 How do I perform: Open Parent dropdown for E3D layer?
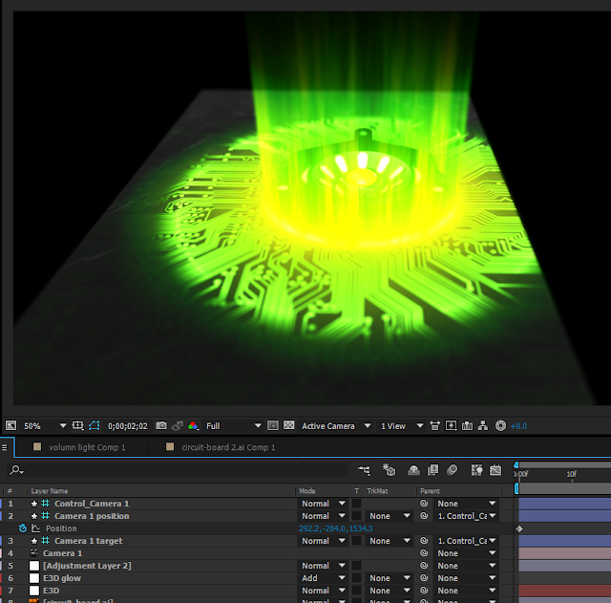click(x=467, y=591)
